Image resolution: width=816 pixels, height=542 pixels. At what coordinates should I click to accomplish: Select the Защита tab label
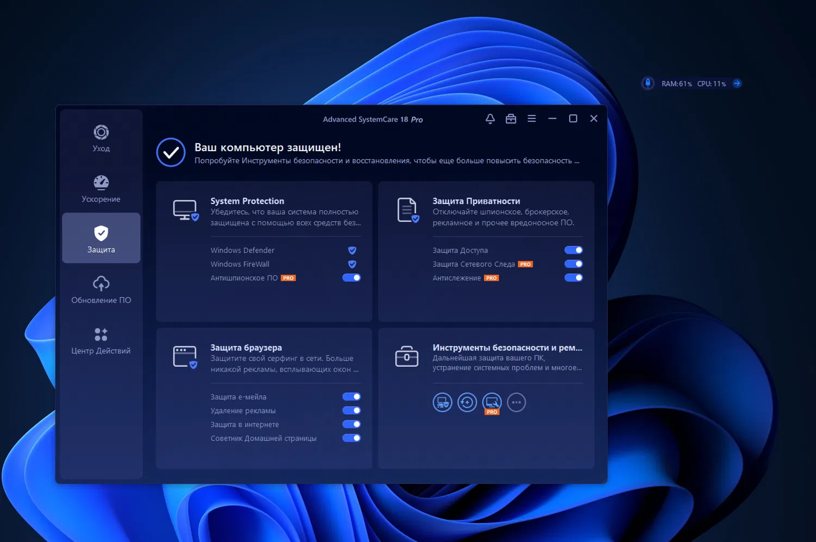101,250
